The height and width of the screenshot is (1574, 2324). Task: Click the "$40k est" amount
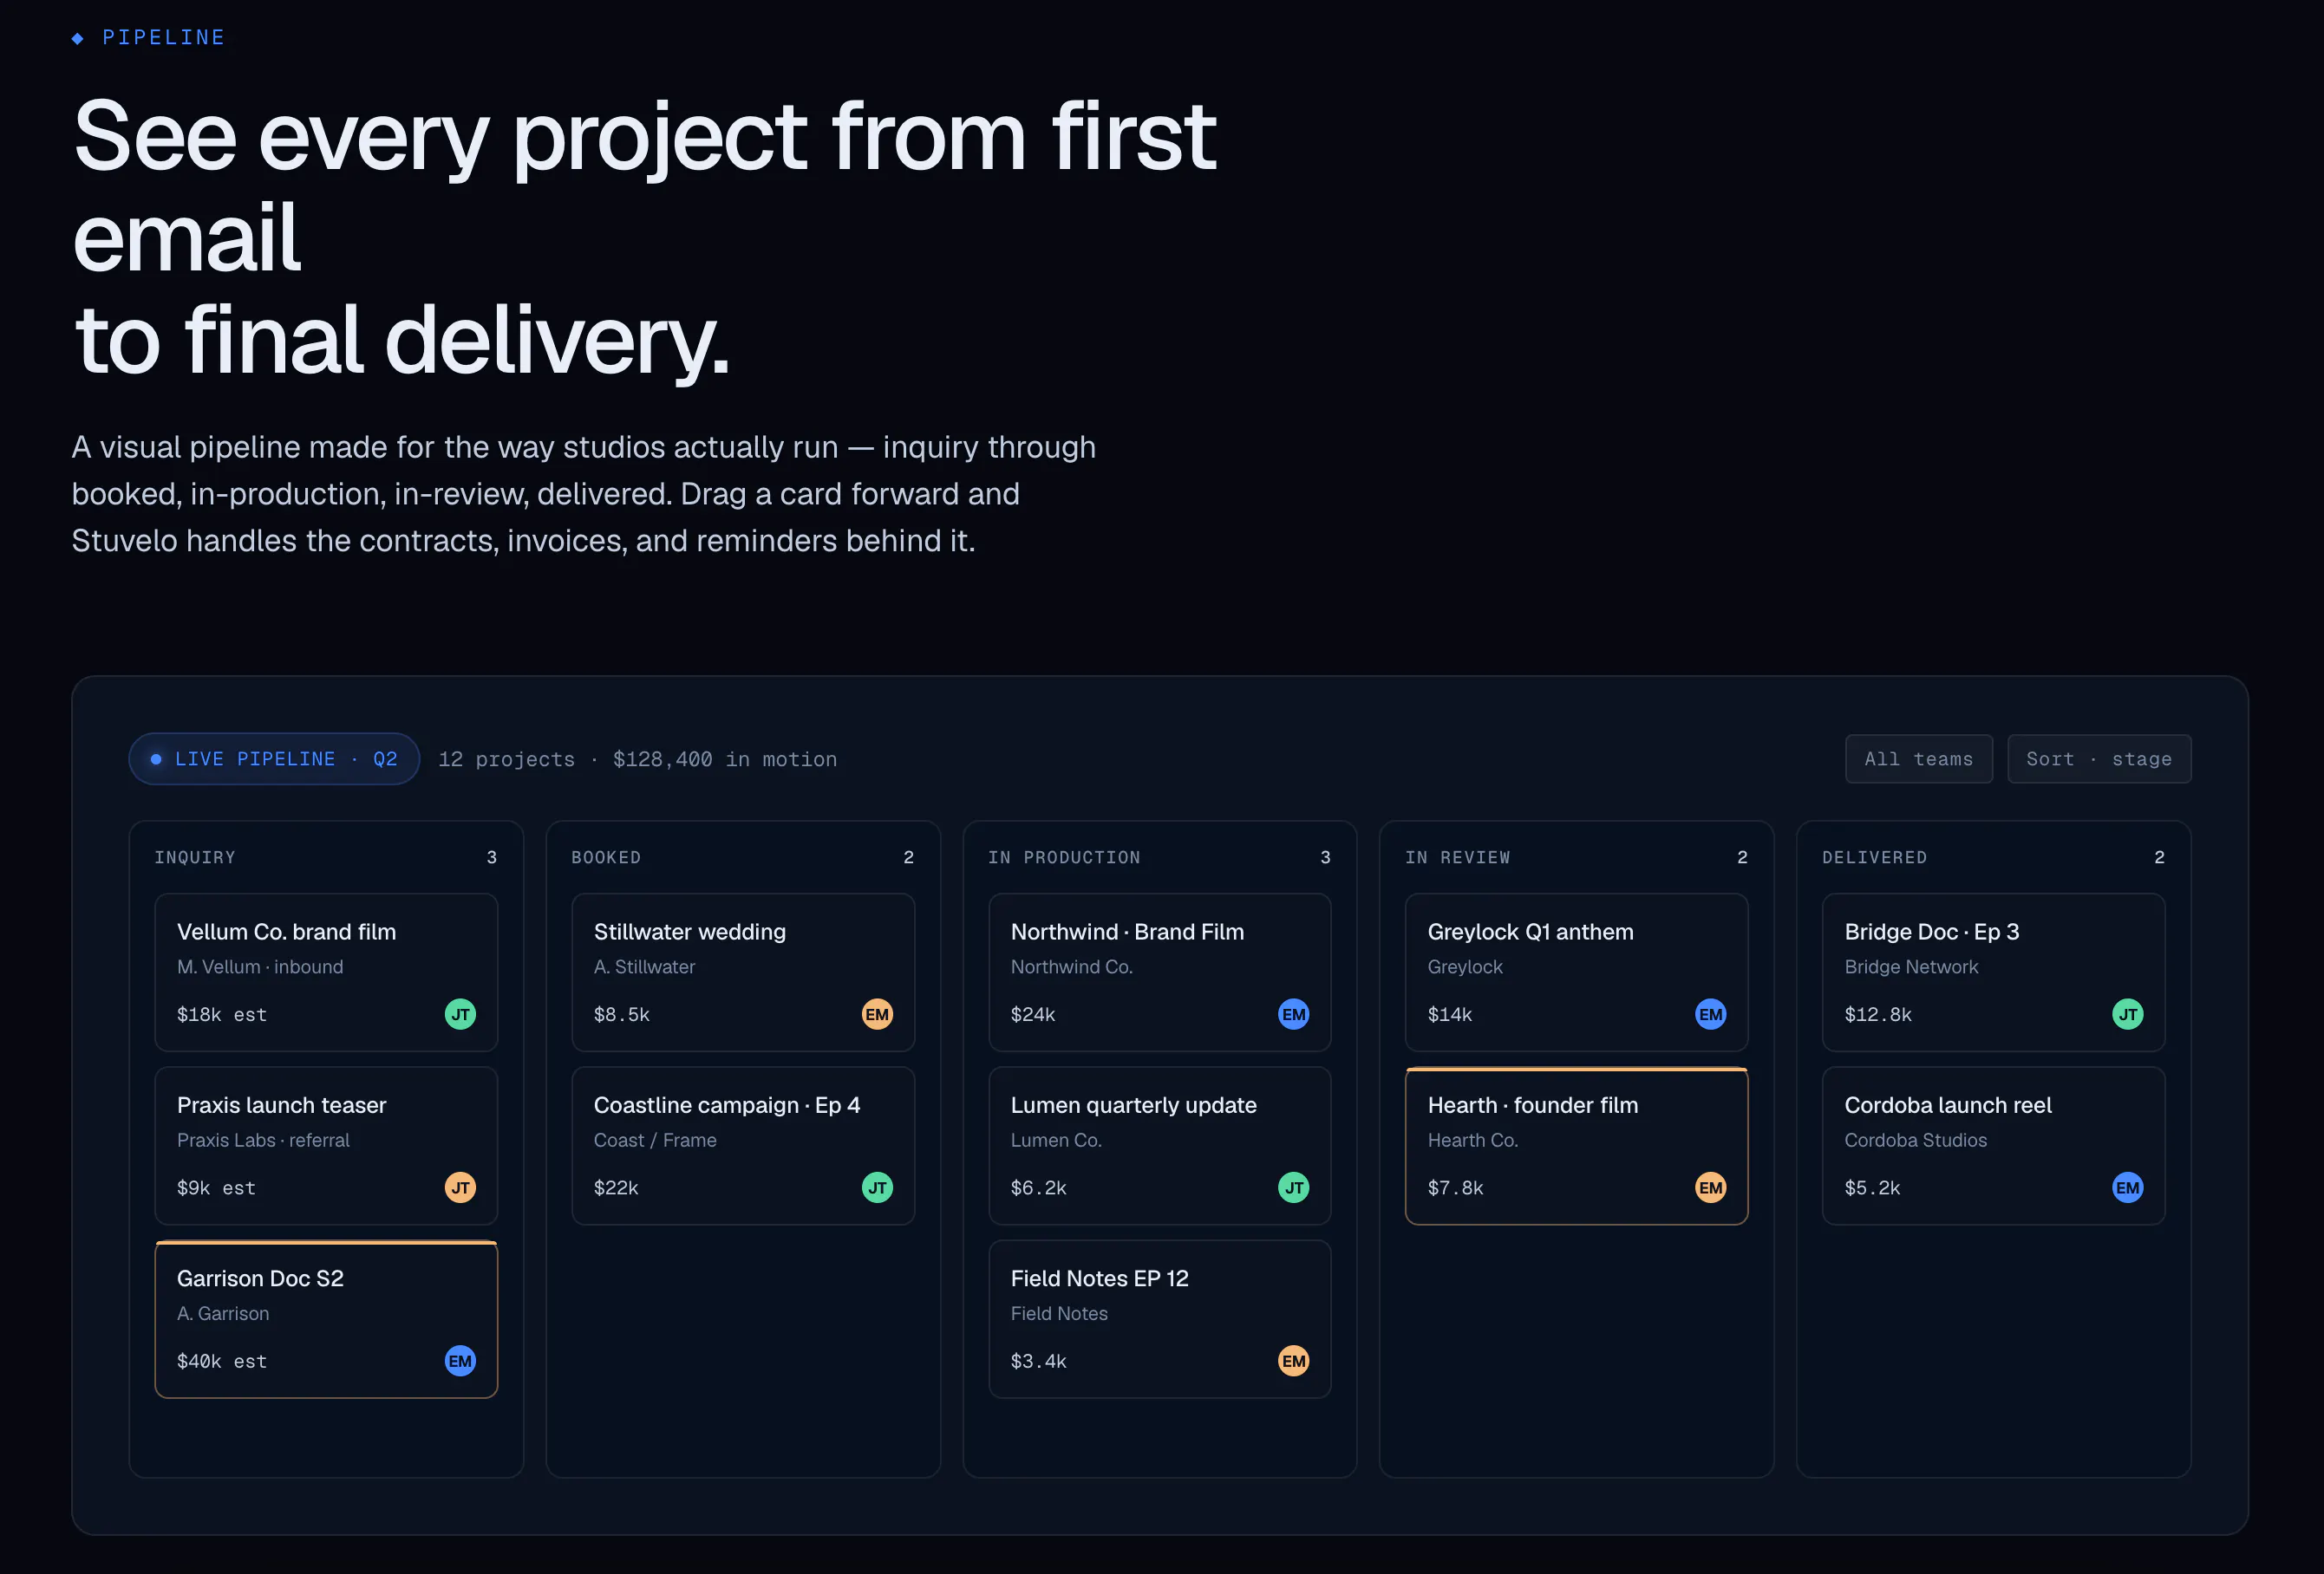click(x=222, y=1361)
